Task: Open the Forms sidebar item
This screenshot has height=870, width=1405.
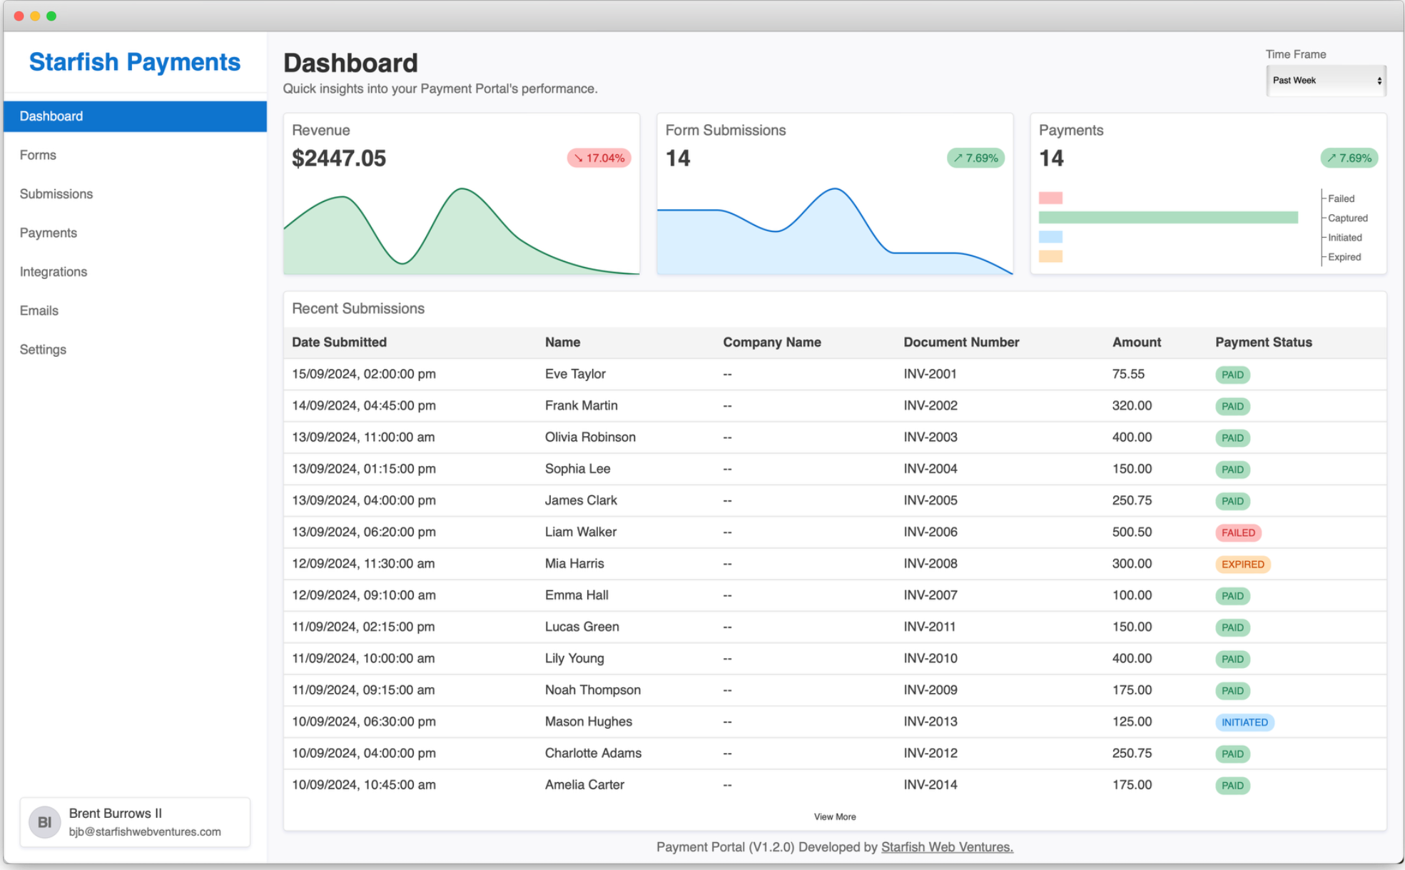Action: point(135,155)
